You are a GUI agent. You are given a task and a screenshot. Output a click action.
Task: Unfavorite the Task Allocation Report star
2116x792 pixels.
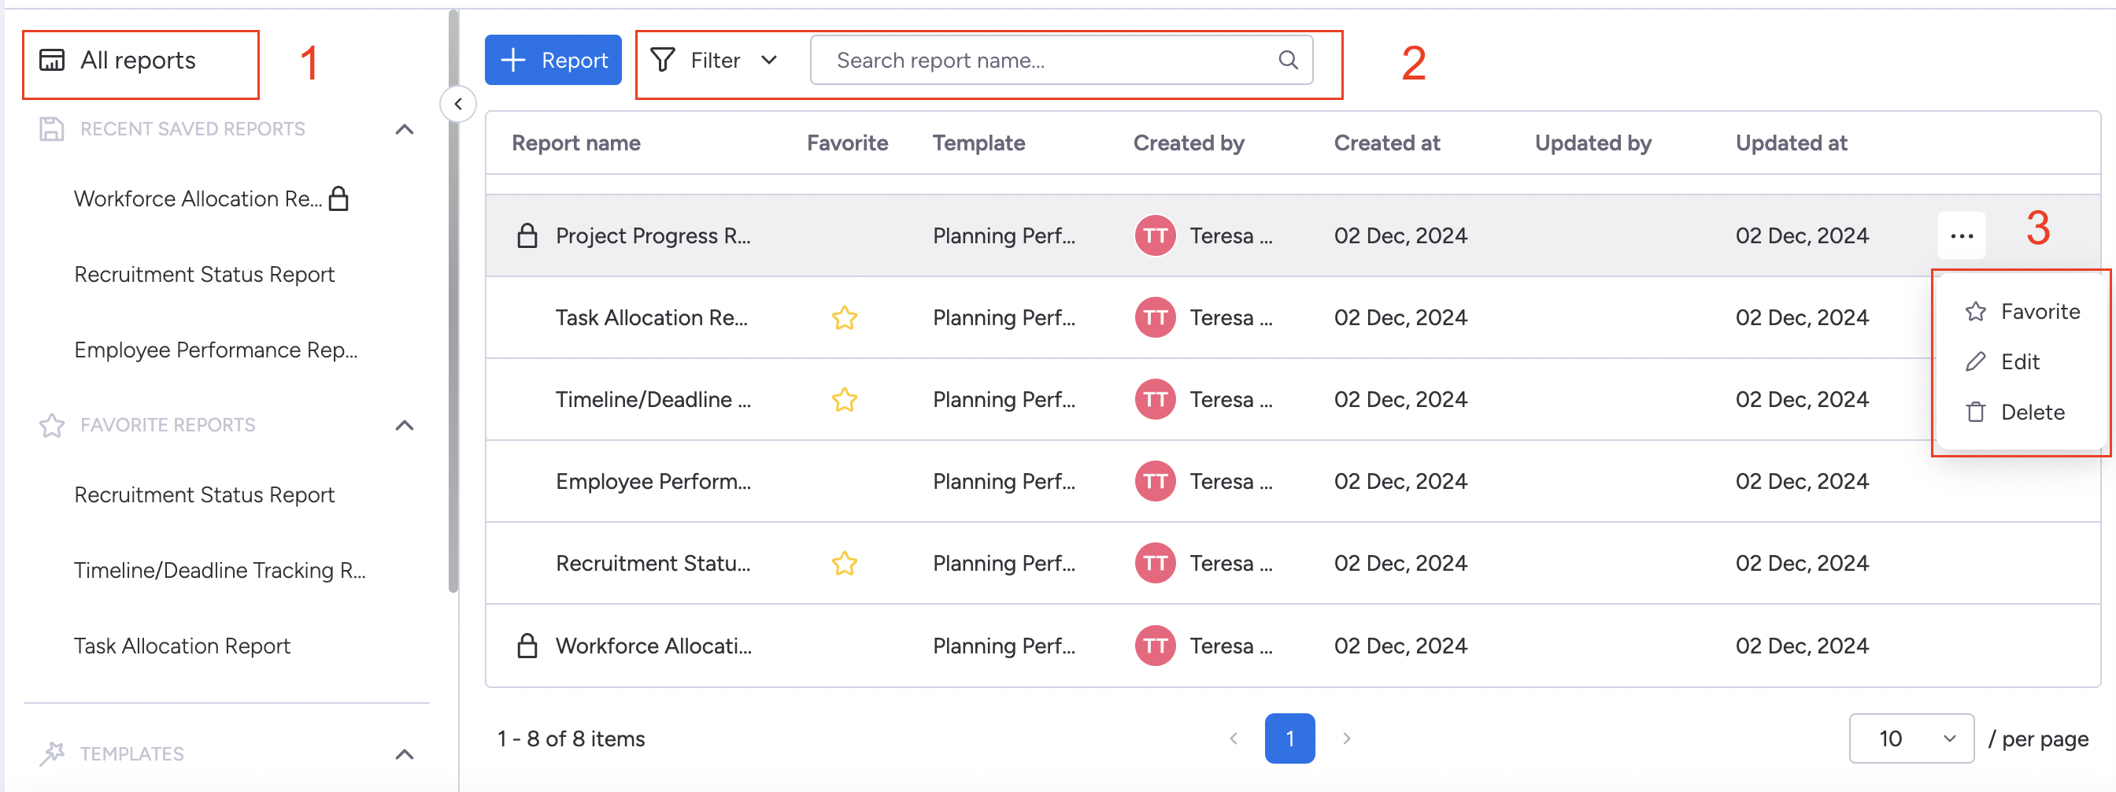click(x=844, y=317)
